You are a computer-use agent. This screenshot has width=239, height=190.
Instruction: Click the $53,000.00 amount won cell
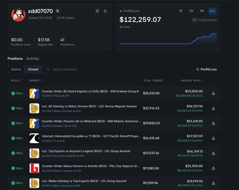[x=194, y=91]
